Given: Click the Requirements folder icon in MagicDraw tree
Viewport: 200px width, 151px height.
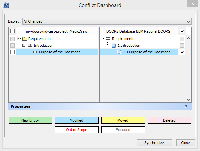Looking at the screenshot, I should click(24, 39).
